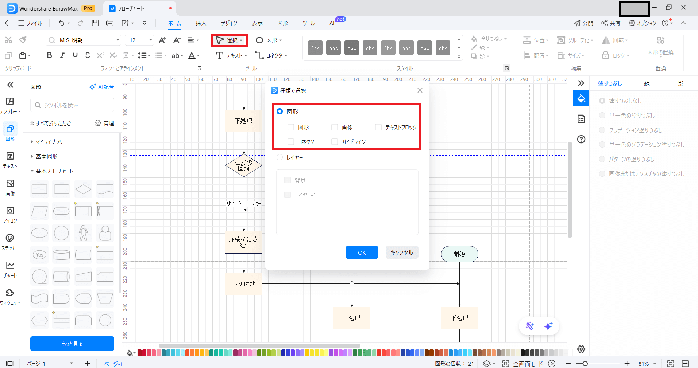Open the デザイン ribbon tab
The width and height of the screenshot is (698, 368).
pyautogui.click(x=229, y=23)
